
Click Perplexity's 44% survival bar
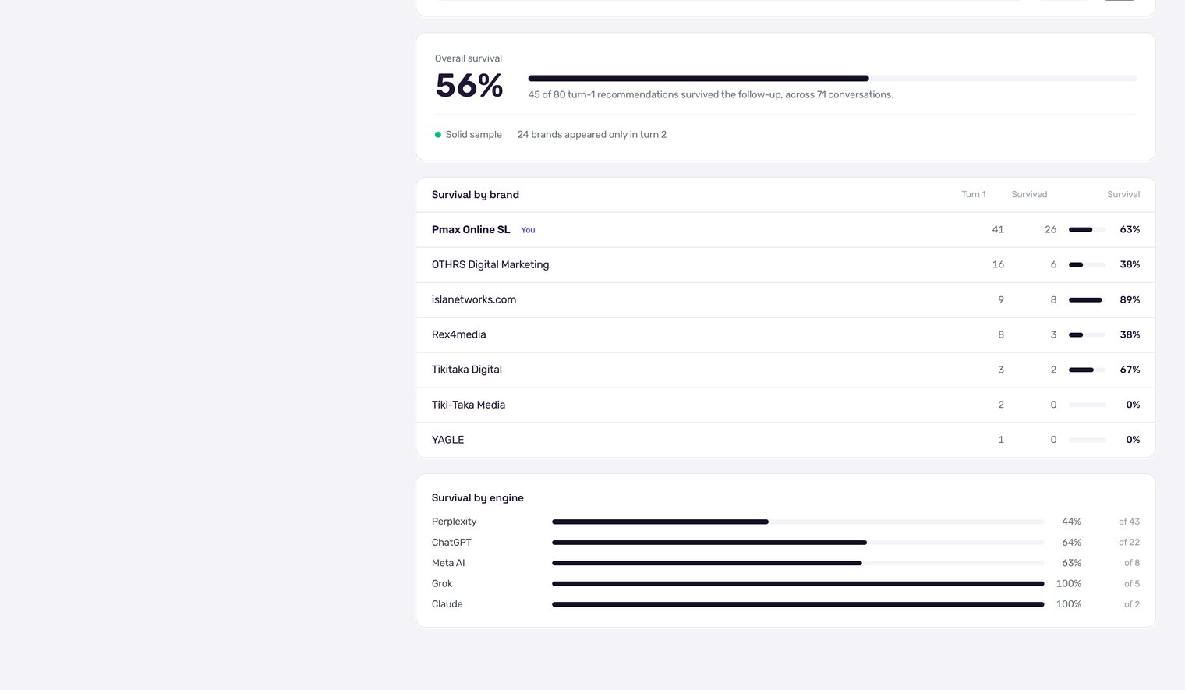click(798, 522)
